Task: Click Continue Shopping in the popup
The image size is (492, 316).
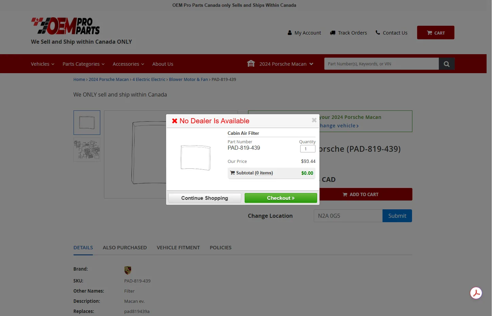Action: coord(205,198)
